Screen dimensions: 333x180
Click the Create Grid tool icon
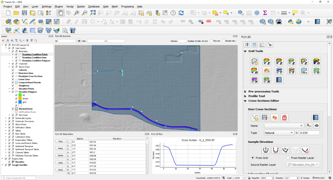point(254,61)
